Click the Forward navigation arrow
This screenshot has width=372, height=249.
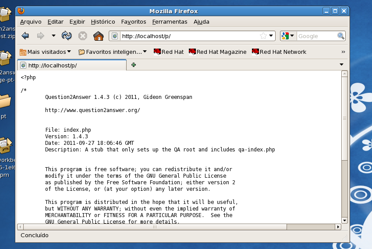click(x=40, y=36)
